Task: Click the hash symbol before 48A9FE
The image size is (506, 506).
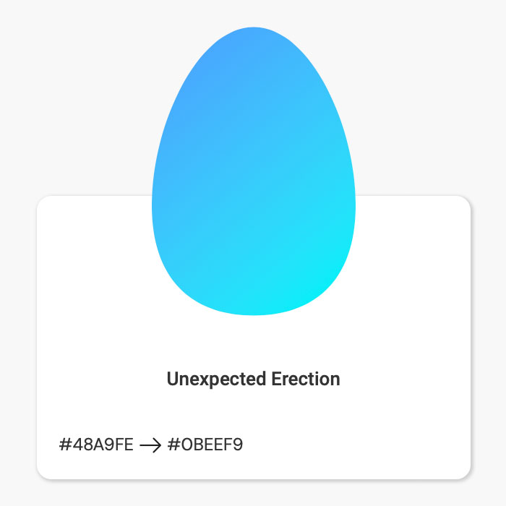Action: point(65,445)
